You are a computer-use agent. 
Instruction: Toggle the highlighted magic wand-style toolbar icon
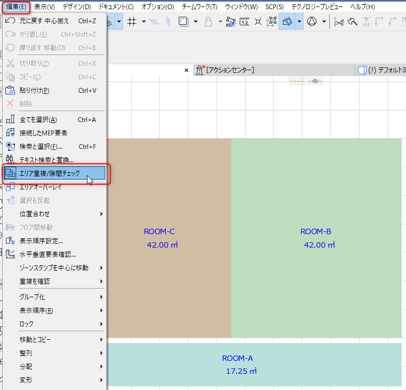point(287,22)
